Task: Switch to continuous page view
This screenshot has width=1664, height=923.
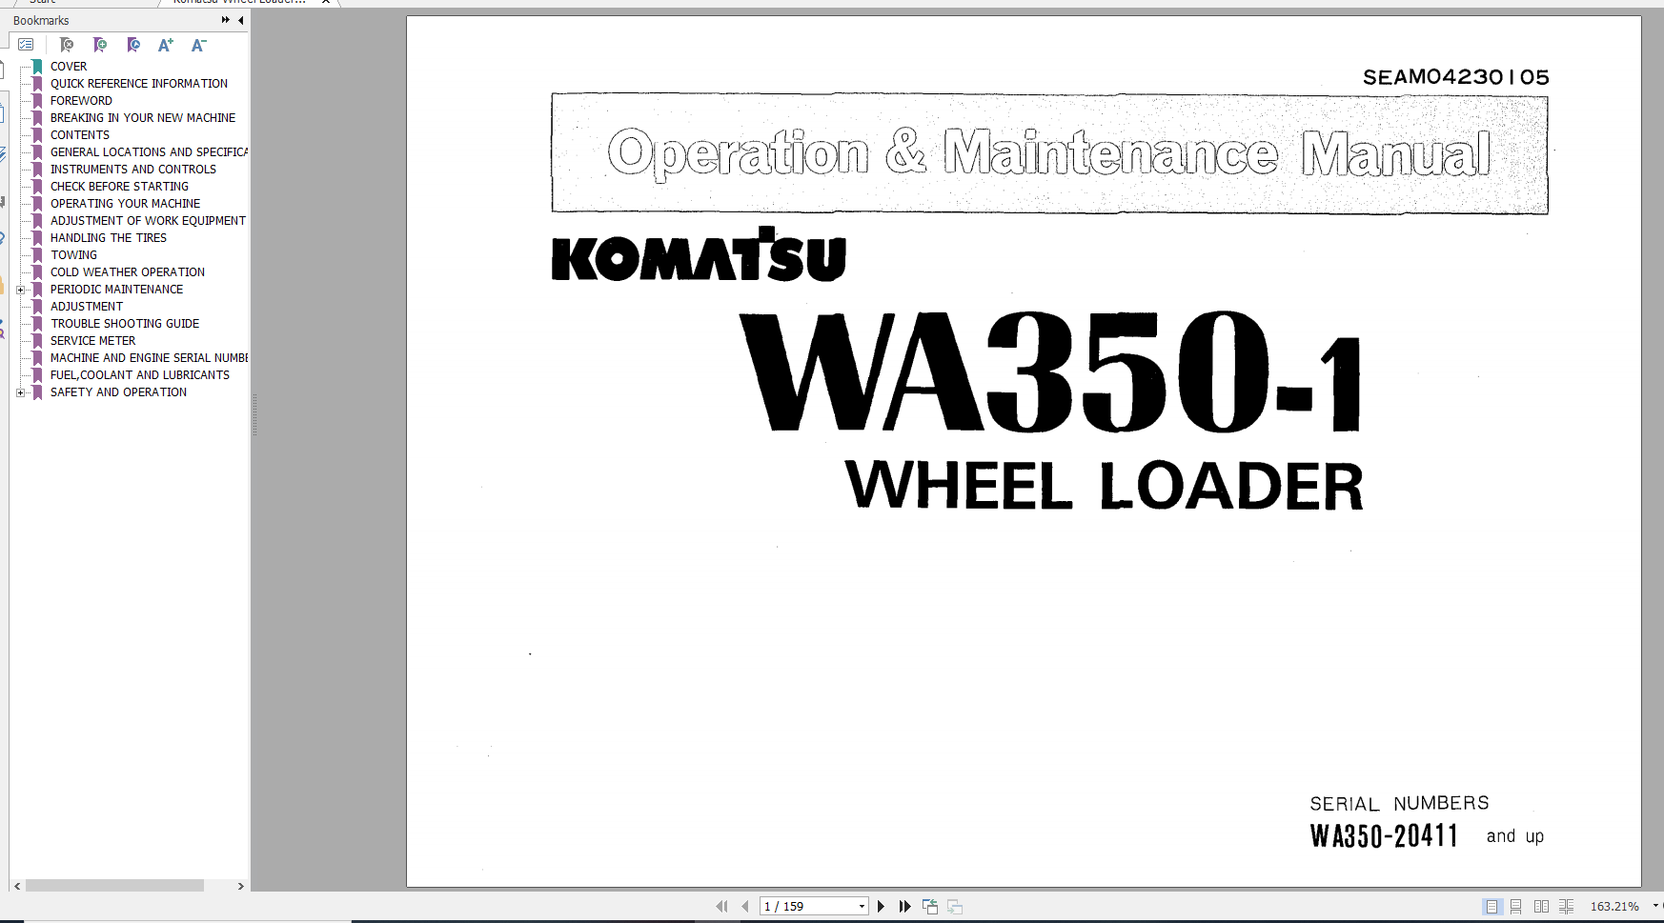Action: point(1516,907)
